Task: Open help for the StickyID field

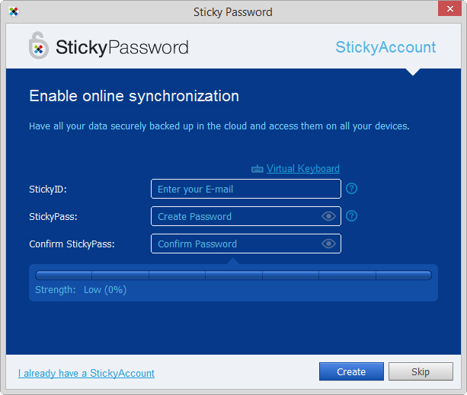Action: [x=351, y=189]
